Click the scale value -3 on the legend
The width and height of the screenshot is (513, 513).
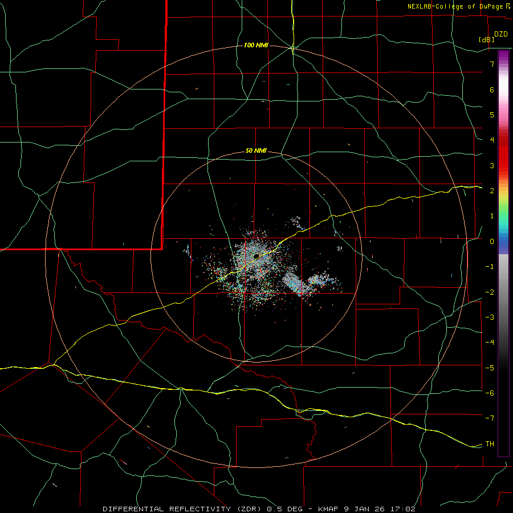click(x=490, y=317)
